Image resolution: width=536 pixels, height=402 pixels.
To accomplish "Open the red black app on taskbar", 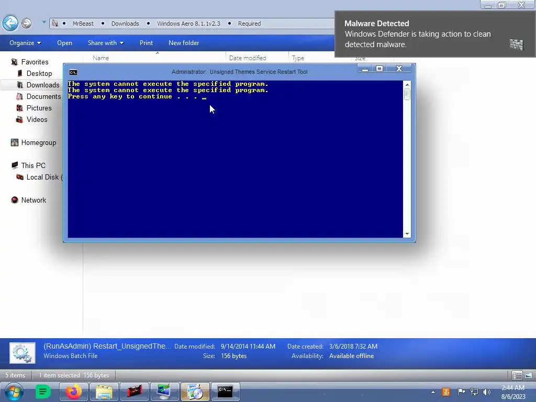I will click(135, 392).
